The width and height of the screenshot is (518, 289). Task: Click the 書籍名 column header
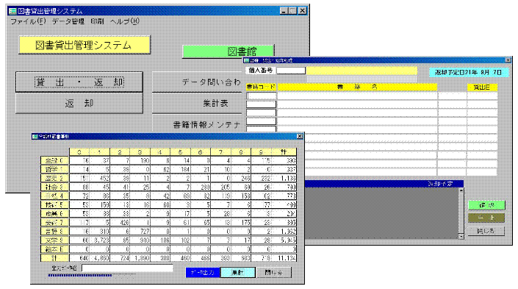357,88
